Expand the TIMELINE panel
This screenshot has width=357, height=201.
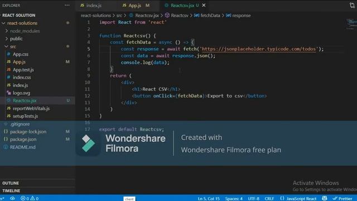coord(11,190)
